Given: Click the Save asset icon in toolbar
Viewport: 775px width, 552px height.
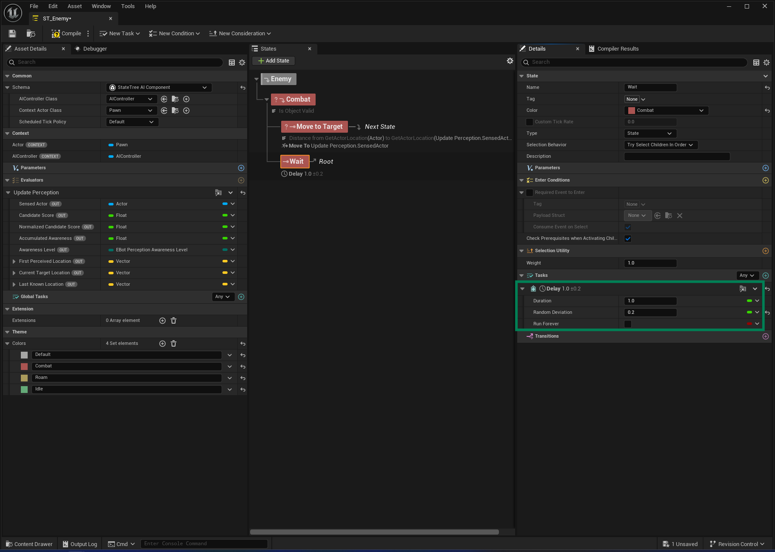Looking at the screenshot, I should coord(12,34).
